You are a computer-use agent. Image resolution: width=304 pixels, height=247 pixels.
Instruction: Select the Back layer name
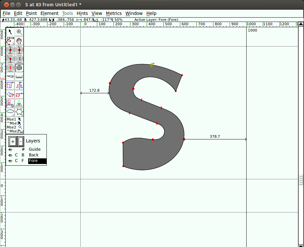[x=34, y=155]
